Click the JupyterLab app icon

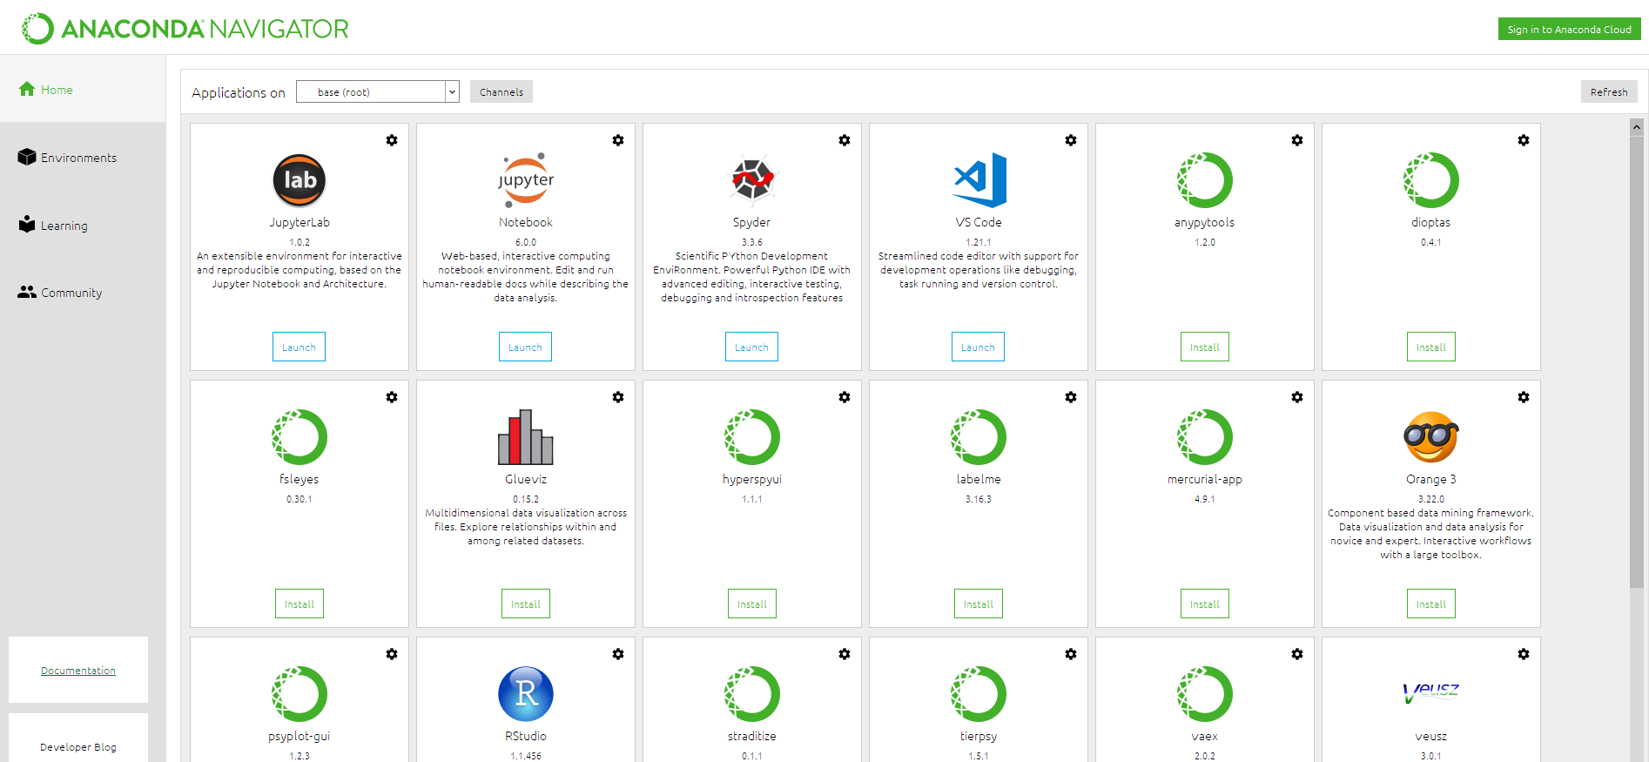pyautogui.click(x=300, y=180)
